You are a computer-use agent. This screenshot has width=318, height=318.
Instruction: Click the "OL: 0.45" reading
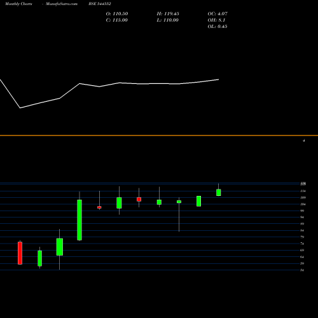[218, 27]
